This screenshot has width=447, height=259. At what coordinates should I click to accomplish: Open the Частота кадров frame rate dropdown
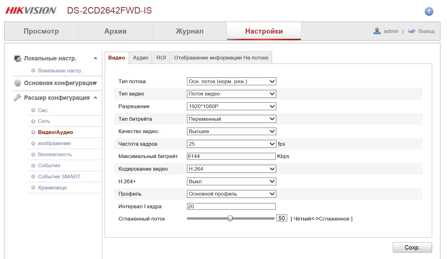(231, 144)
